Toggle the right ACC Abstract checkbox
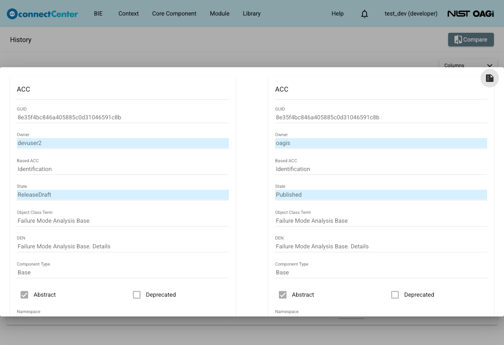Image resolution: width=504 pixels, height=345 pixels. click(283, 295)
